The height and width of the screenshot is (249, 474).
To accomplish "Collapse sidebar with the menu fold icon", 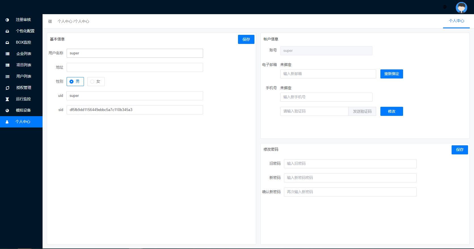I will [x=50, y=21].
